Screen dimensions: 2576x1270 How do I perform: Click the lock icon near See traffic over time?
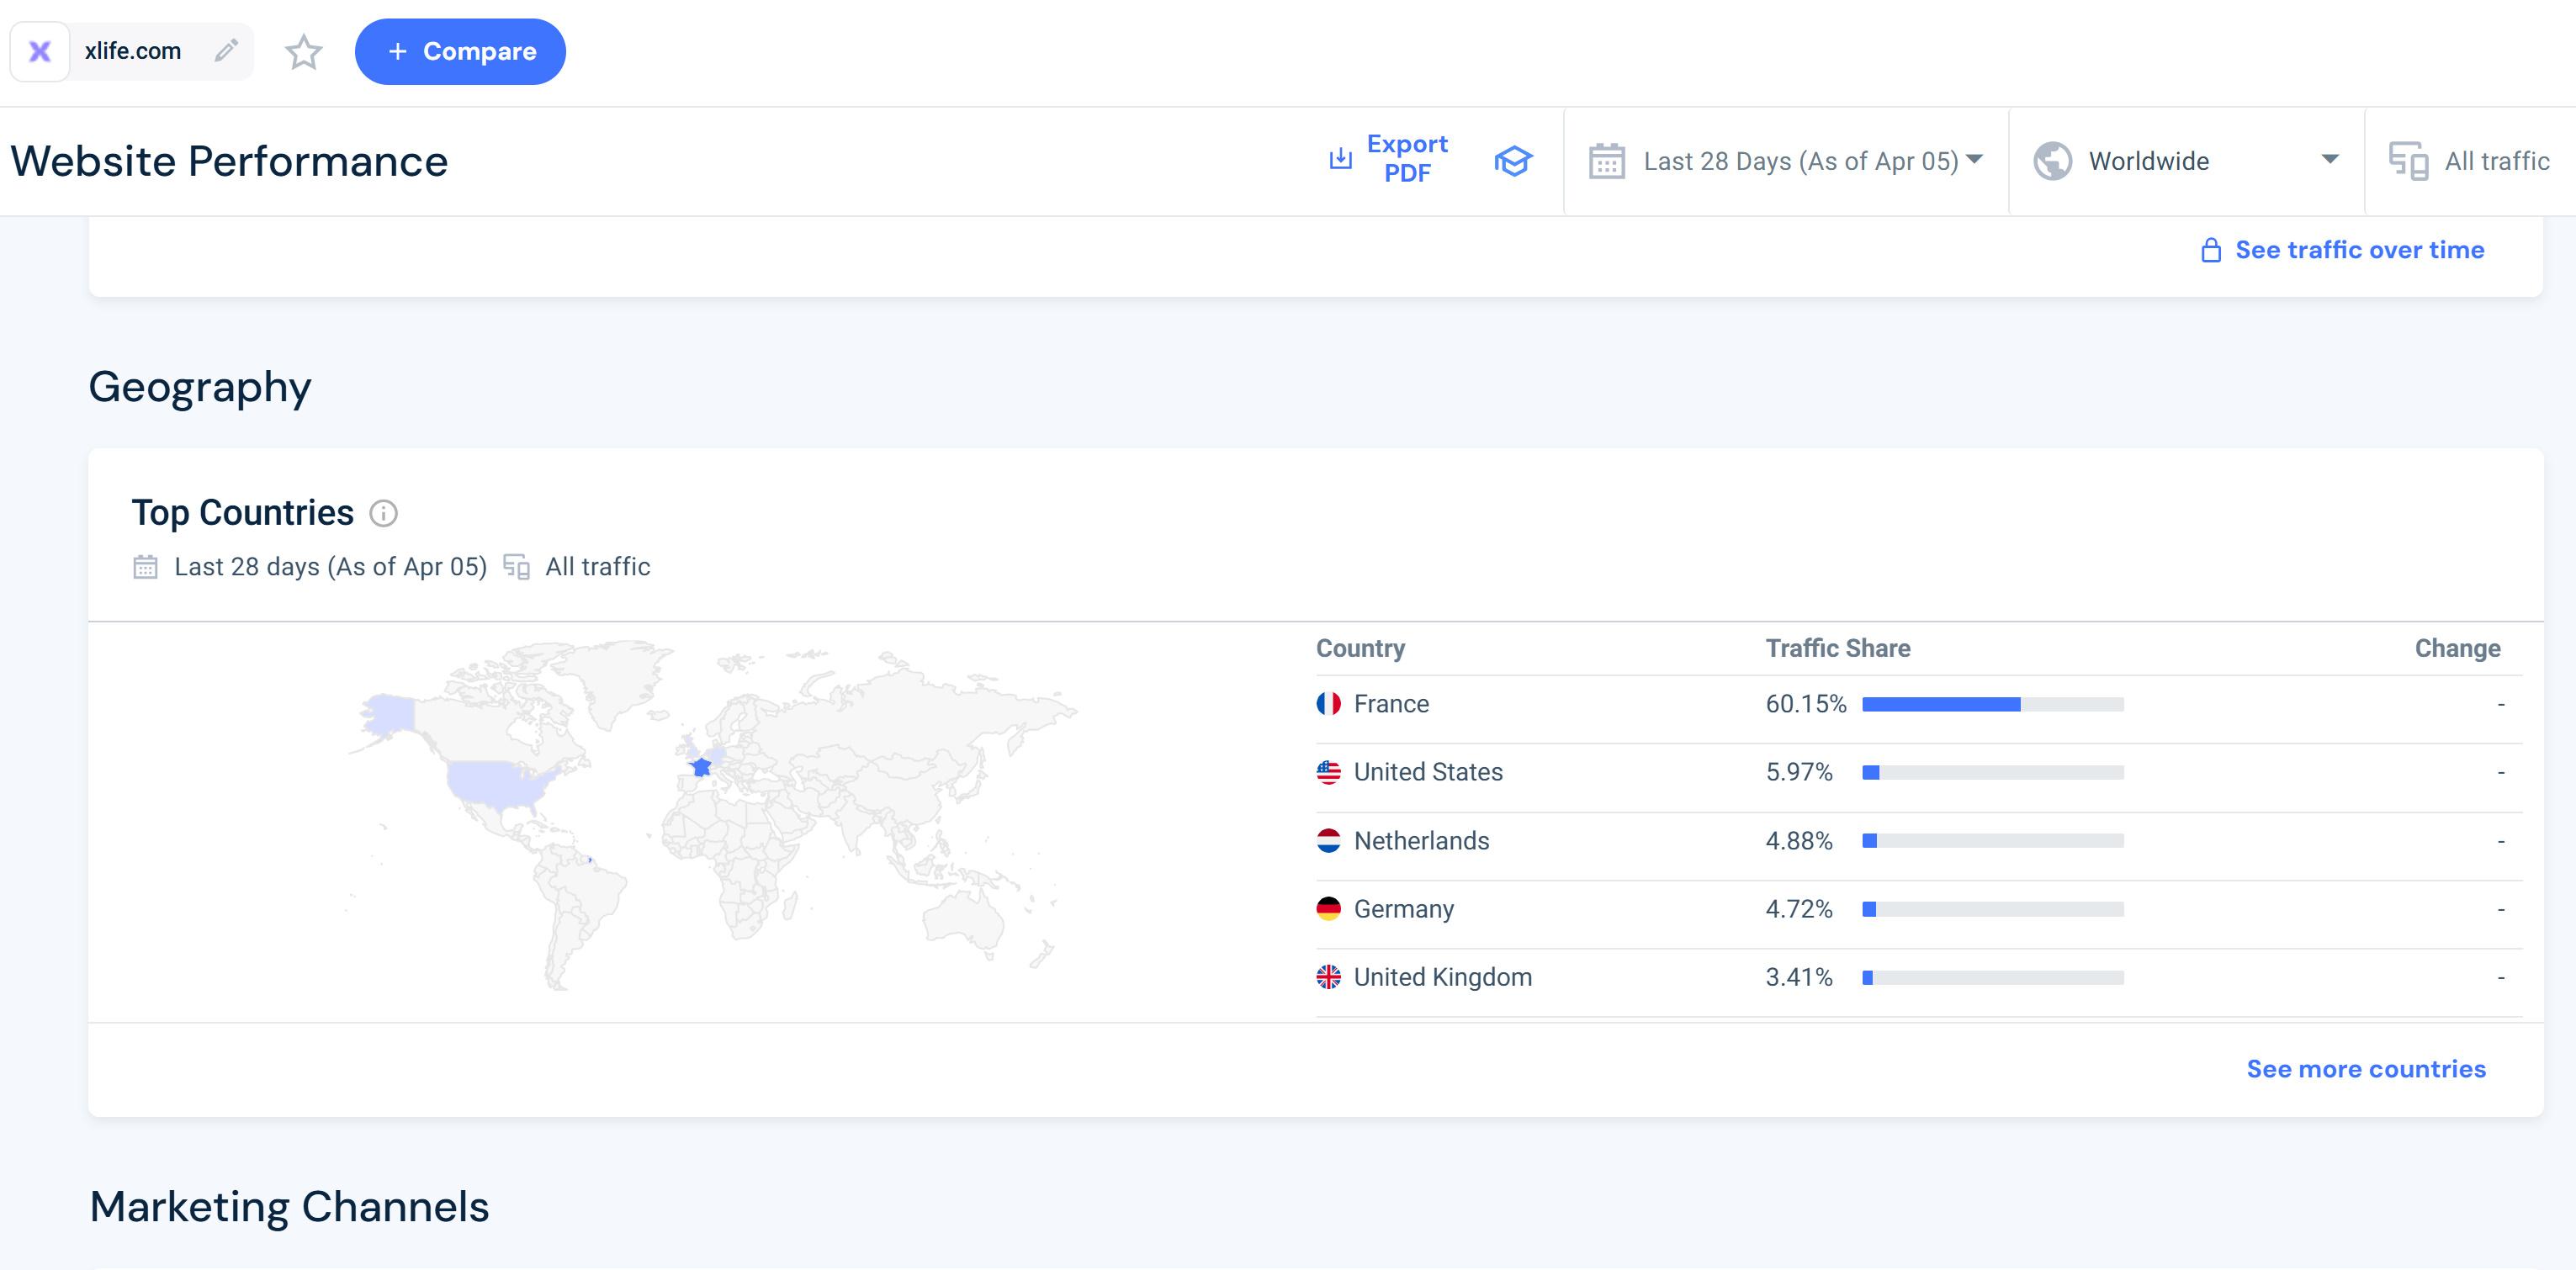2210,250
